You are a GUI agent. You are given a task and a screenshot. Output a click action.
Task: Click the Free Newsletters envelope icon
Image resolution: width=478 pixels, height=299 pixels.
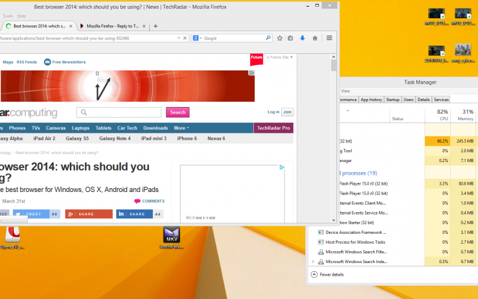click(x=47, y=62)
